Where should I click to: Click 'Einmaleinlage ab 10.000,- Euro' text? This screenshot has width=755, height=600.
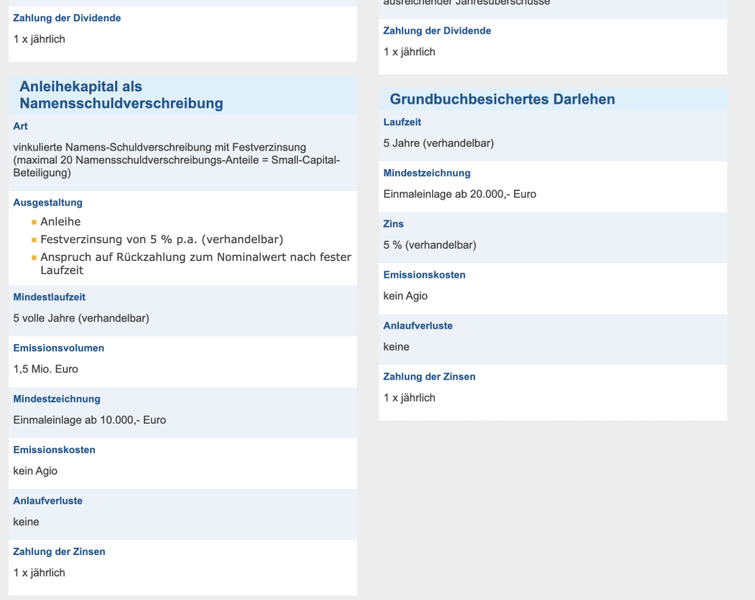pyautogui.click(x=89, y=420)
